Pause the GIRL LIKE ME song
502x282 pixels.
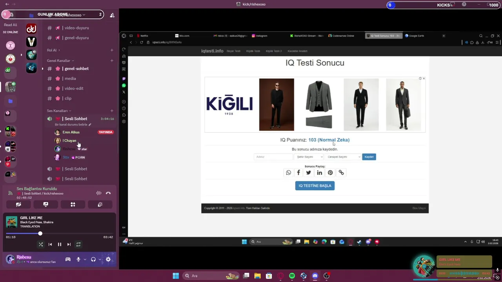point(60,244)
